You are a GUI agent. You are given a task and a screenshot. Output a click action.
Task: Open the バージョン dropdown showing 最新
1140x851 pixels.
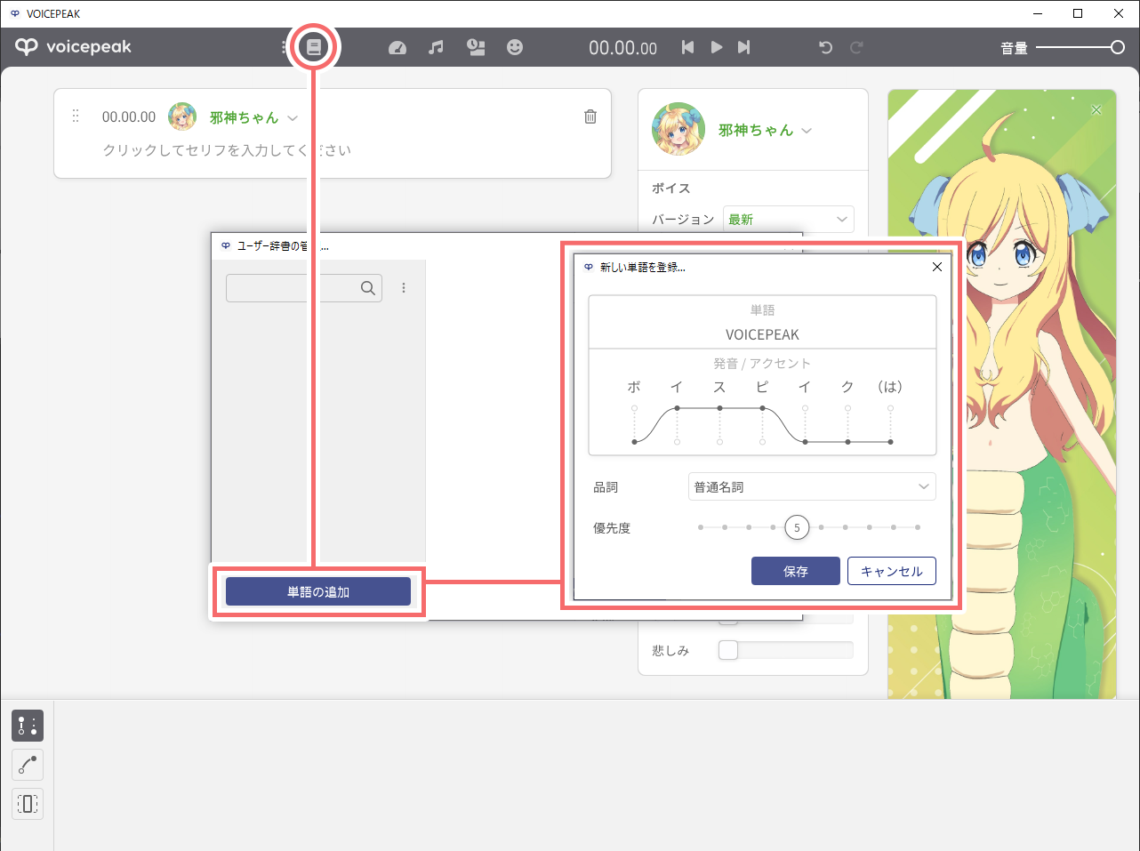pyautogui.click(x=789, y=219)
